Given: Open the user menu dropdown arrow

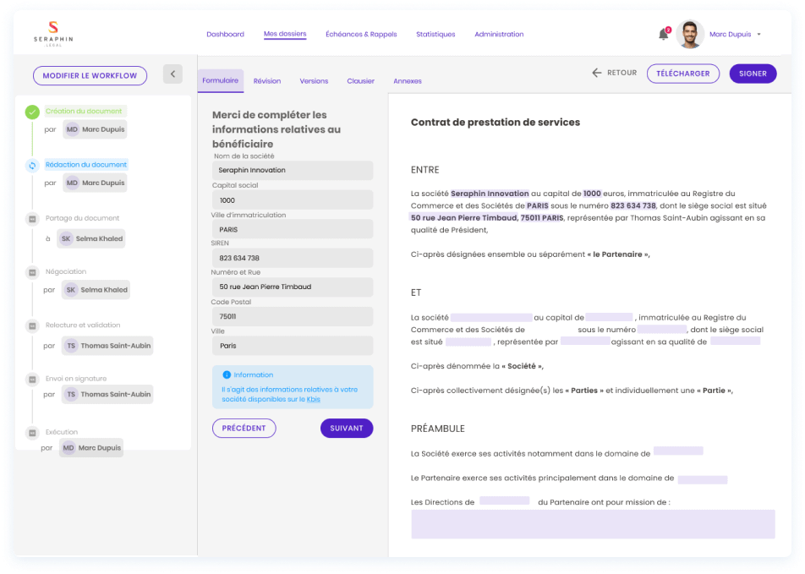Looking at the screenshot, I should coord(758,35).
